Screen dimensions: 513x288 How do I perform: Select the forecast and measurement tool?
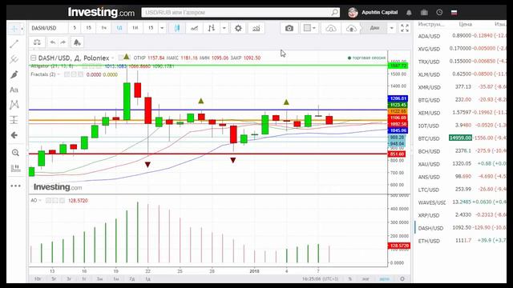tap(14, 120)
